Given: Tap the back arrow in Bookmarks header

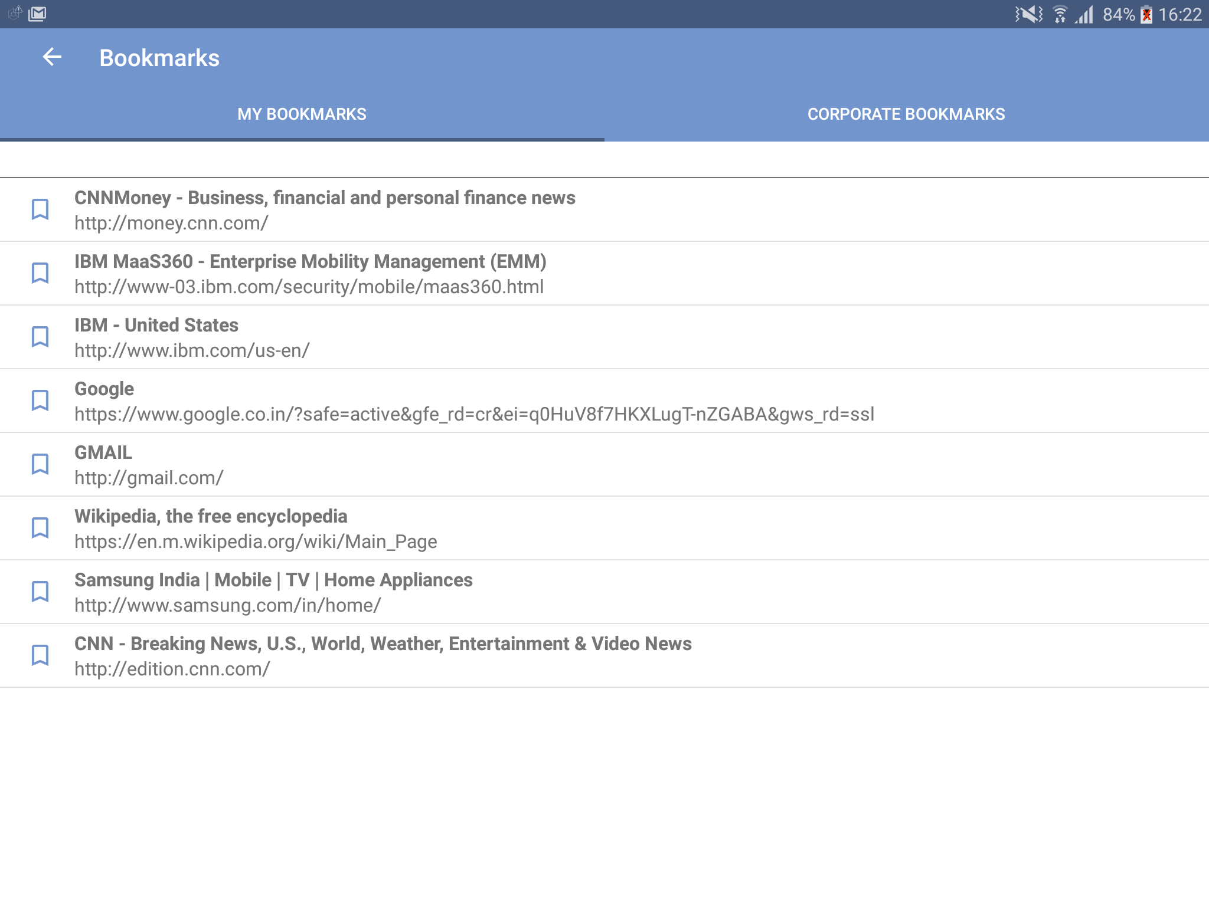Looking at the screenshot, I should 53,57.
